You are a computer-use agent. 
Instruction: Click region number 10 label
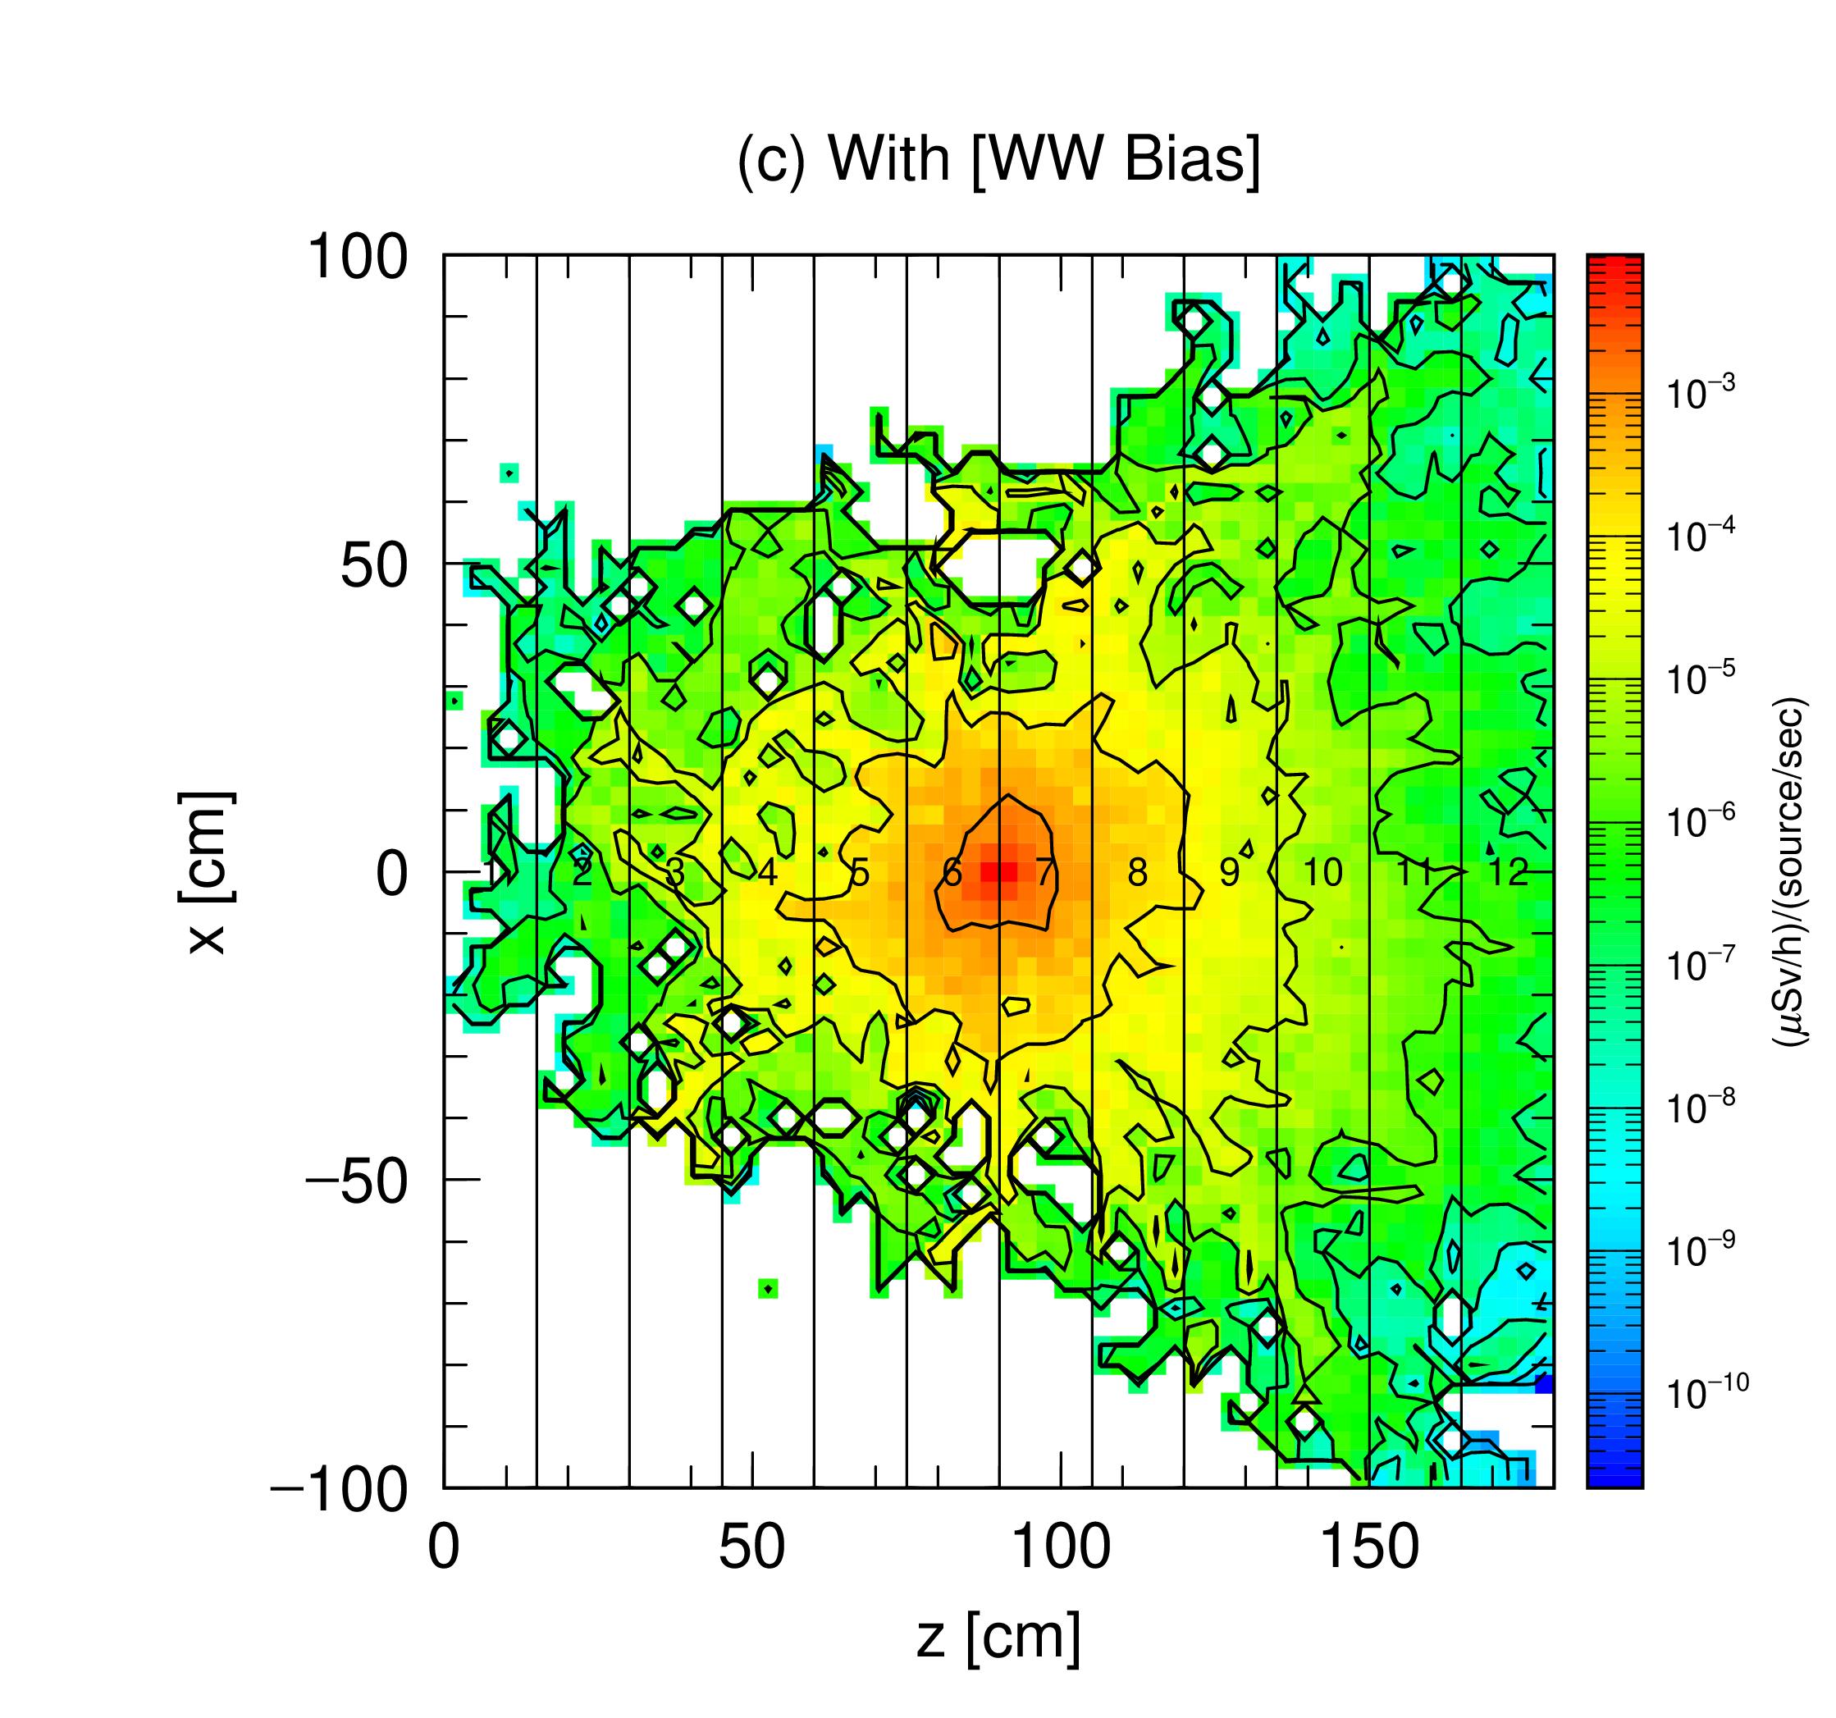[x=1322, y=872]
